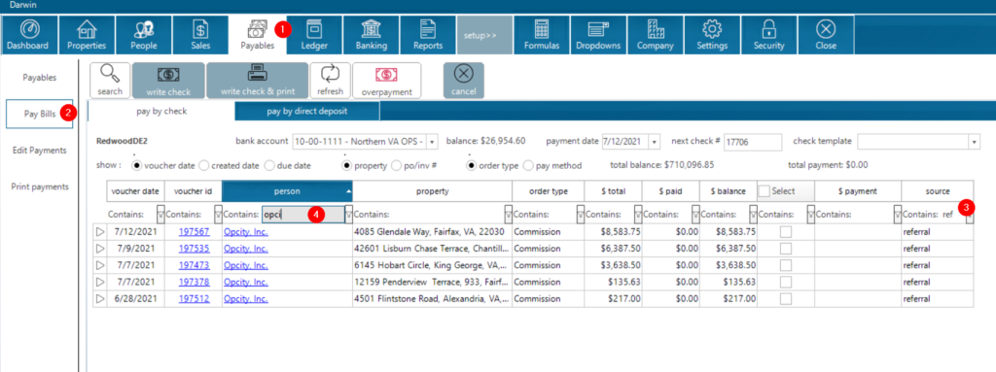The image size is (996, 372).
Task: Select the voucher date radio option
Action: coord(137,166)
